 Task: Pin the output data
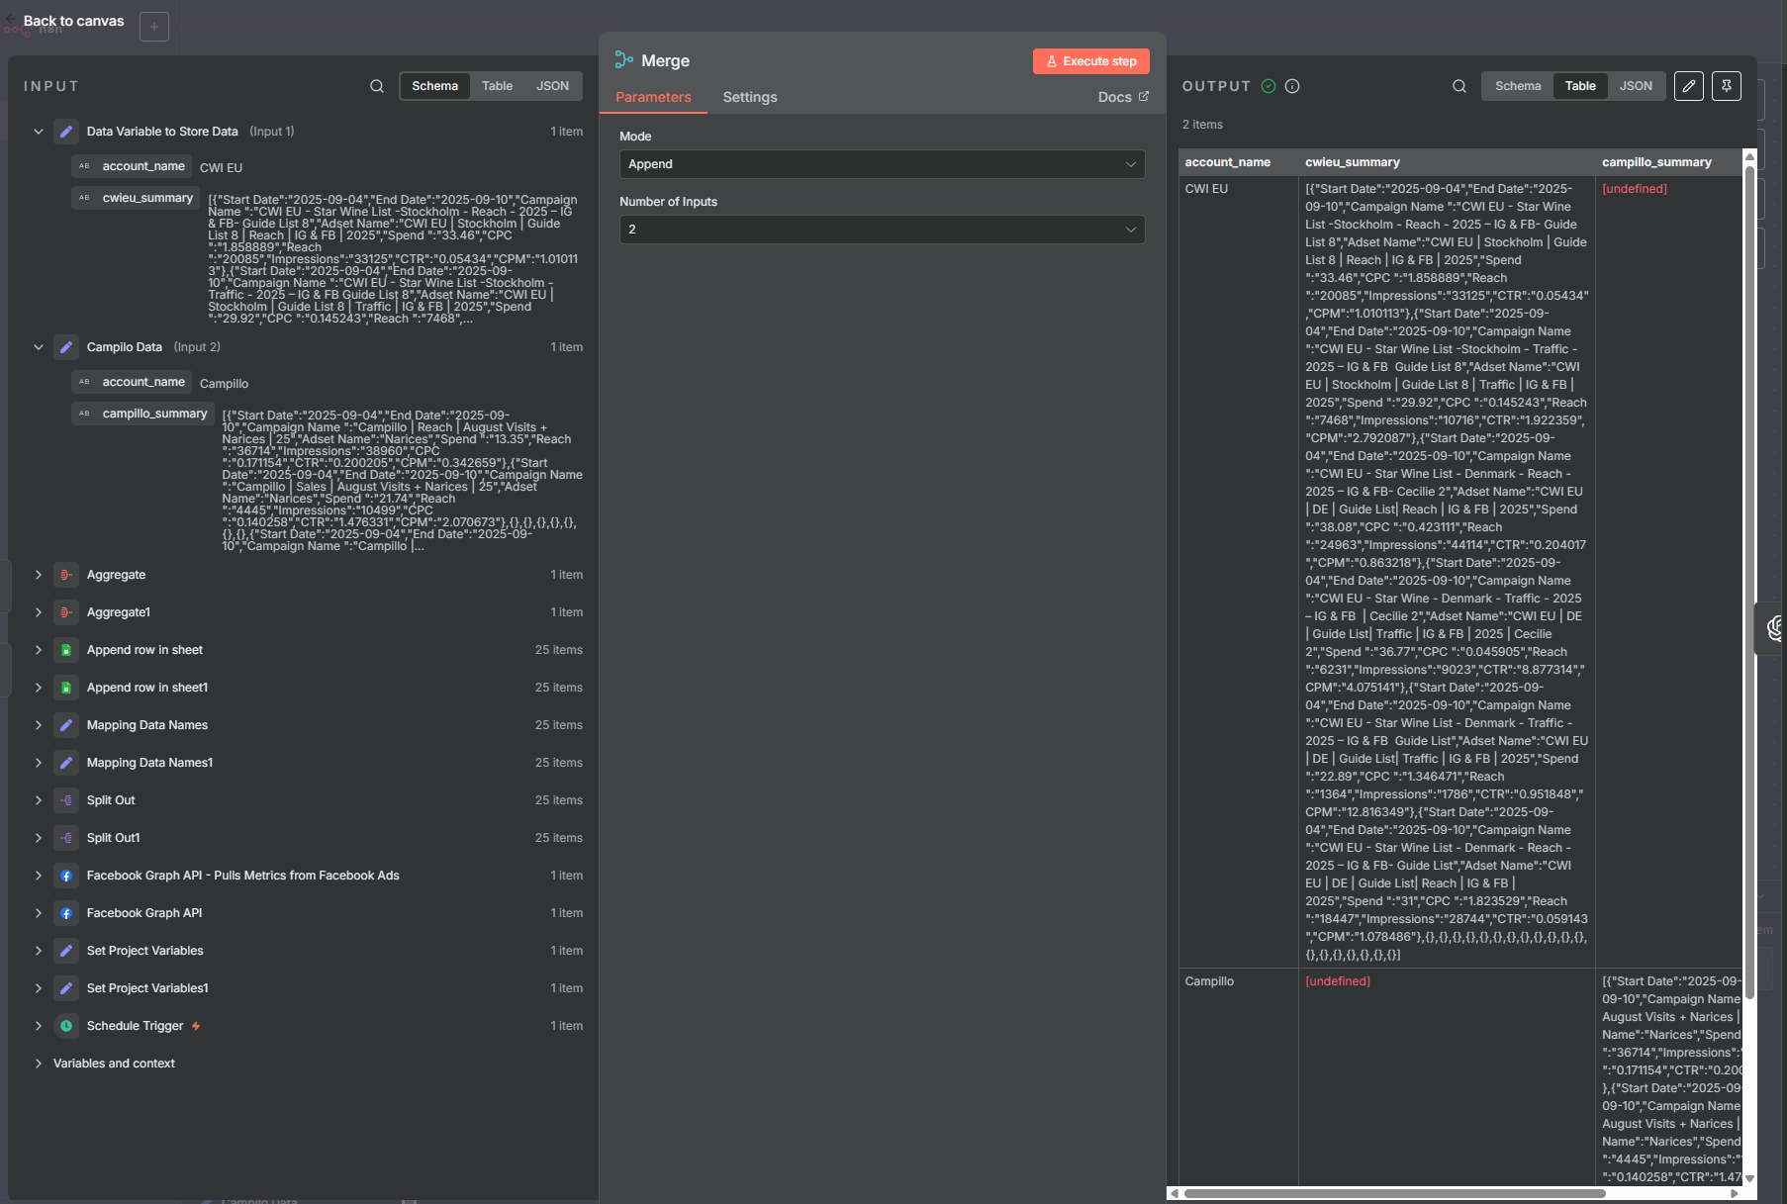pyautogui.click(x=1727, y=86)
